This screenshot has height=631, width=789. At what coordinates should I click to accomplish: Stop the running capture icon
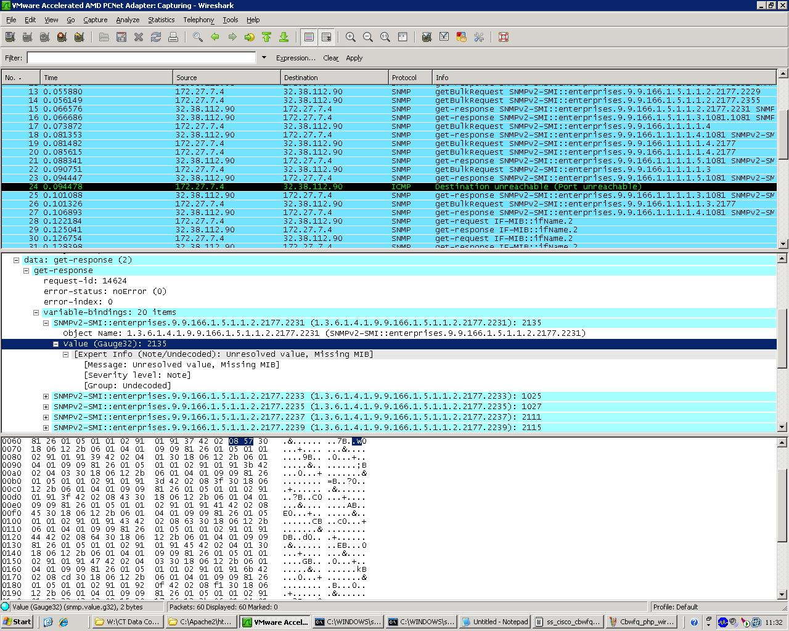[x=62, y=37]
